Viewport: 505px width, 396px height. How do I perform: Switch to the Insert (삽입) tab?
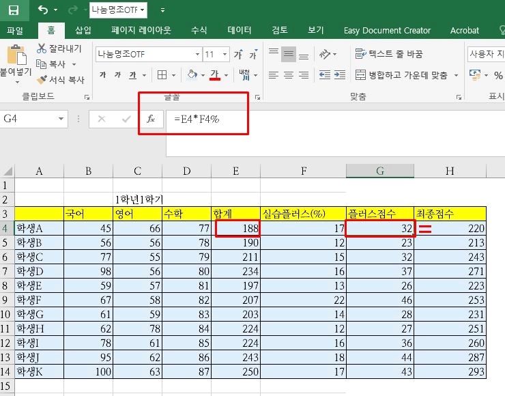coord(83,30)
